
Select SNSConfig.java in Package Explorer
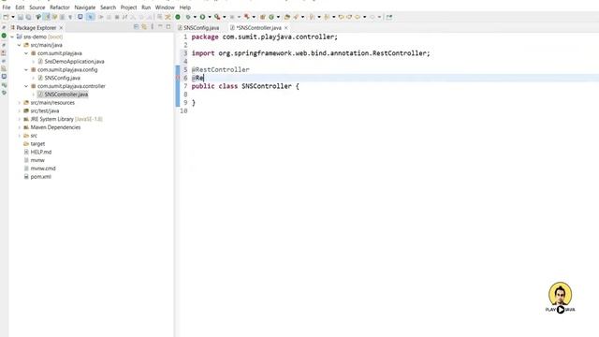[x=63, y=78]
